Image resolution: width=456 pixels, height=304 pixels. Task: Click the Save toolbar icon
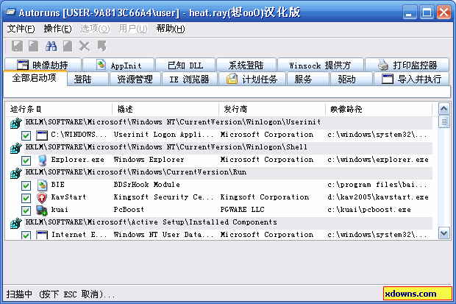[x=17, y=46]
